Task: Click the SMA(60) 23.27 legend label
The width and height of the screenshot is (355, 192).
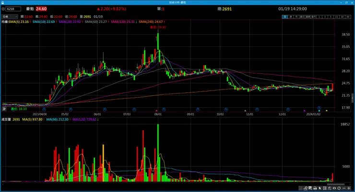Action: (96, 22)
